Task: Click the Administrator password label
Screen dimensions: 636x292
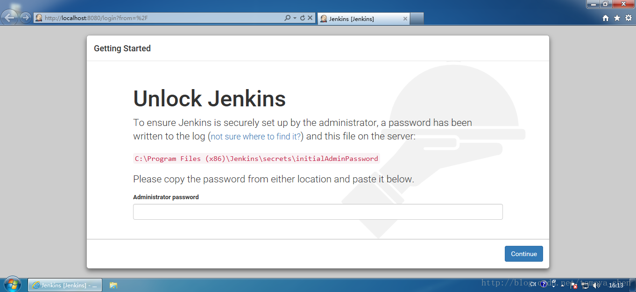Action: coord(166,197)
